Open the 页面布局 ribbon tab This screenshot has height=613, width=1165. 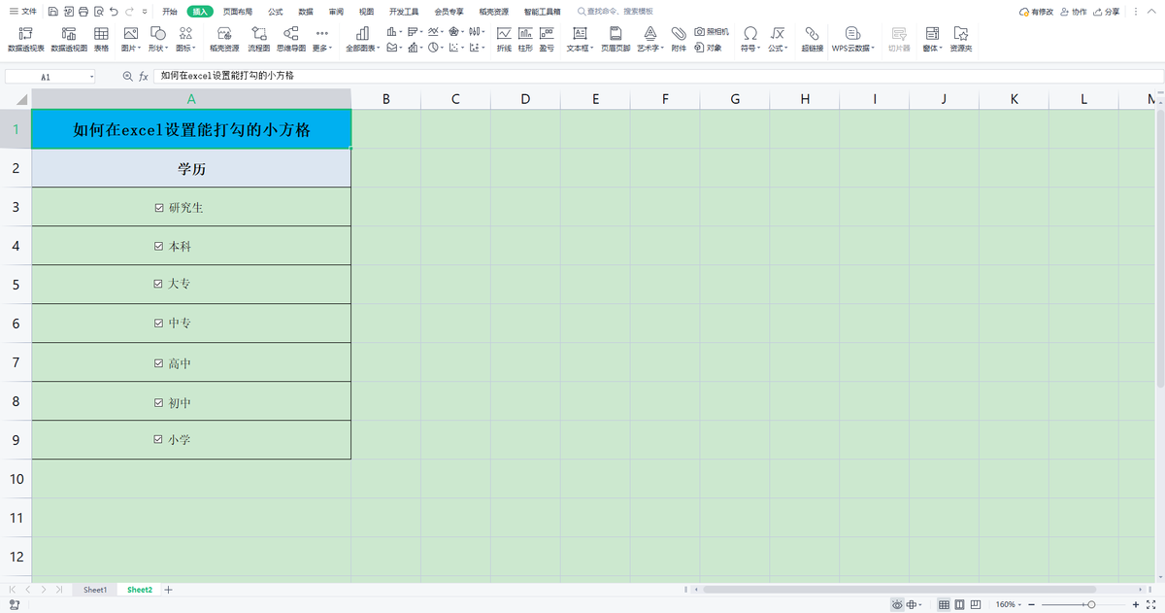coord(237,12)
